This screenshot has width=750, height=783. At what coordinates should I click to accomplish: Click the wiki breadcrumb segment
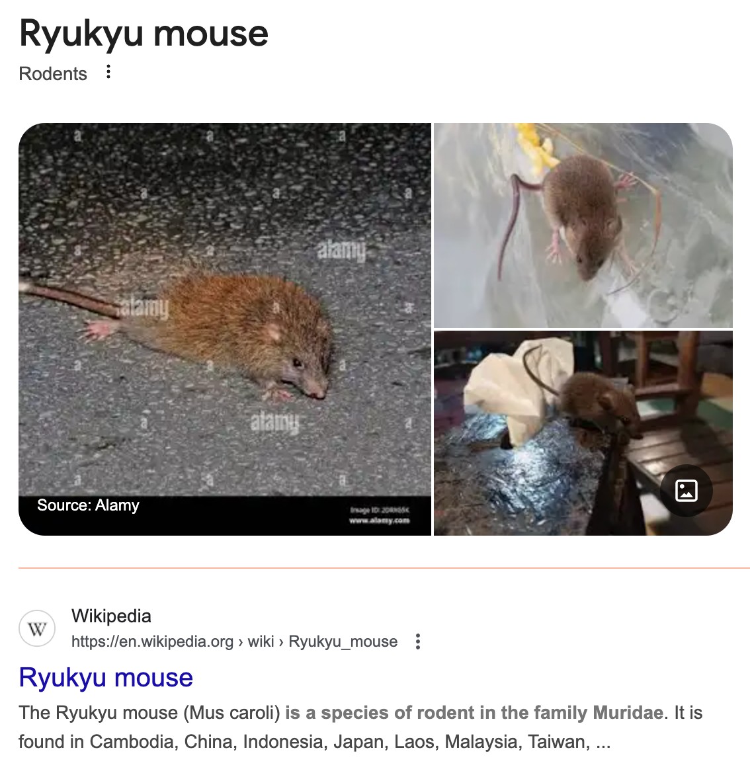pos(261,641)
